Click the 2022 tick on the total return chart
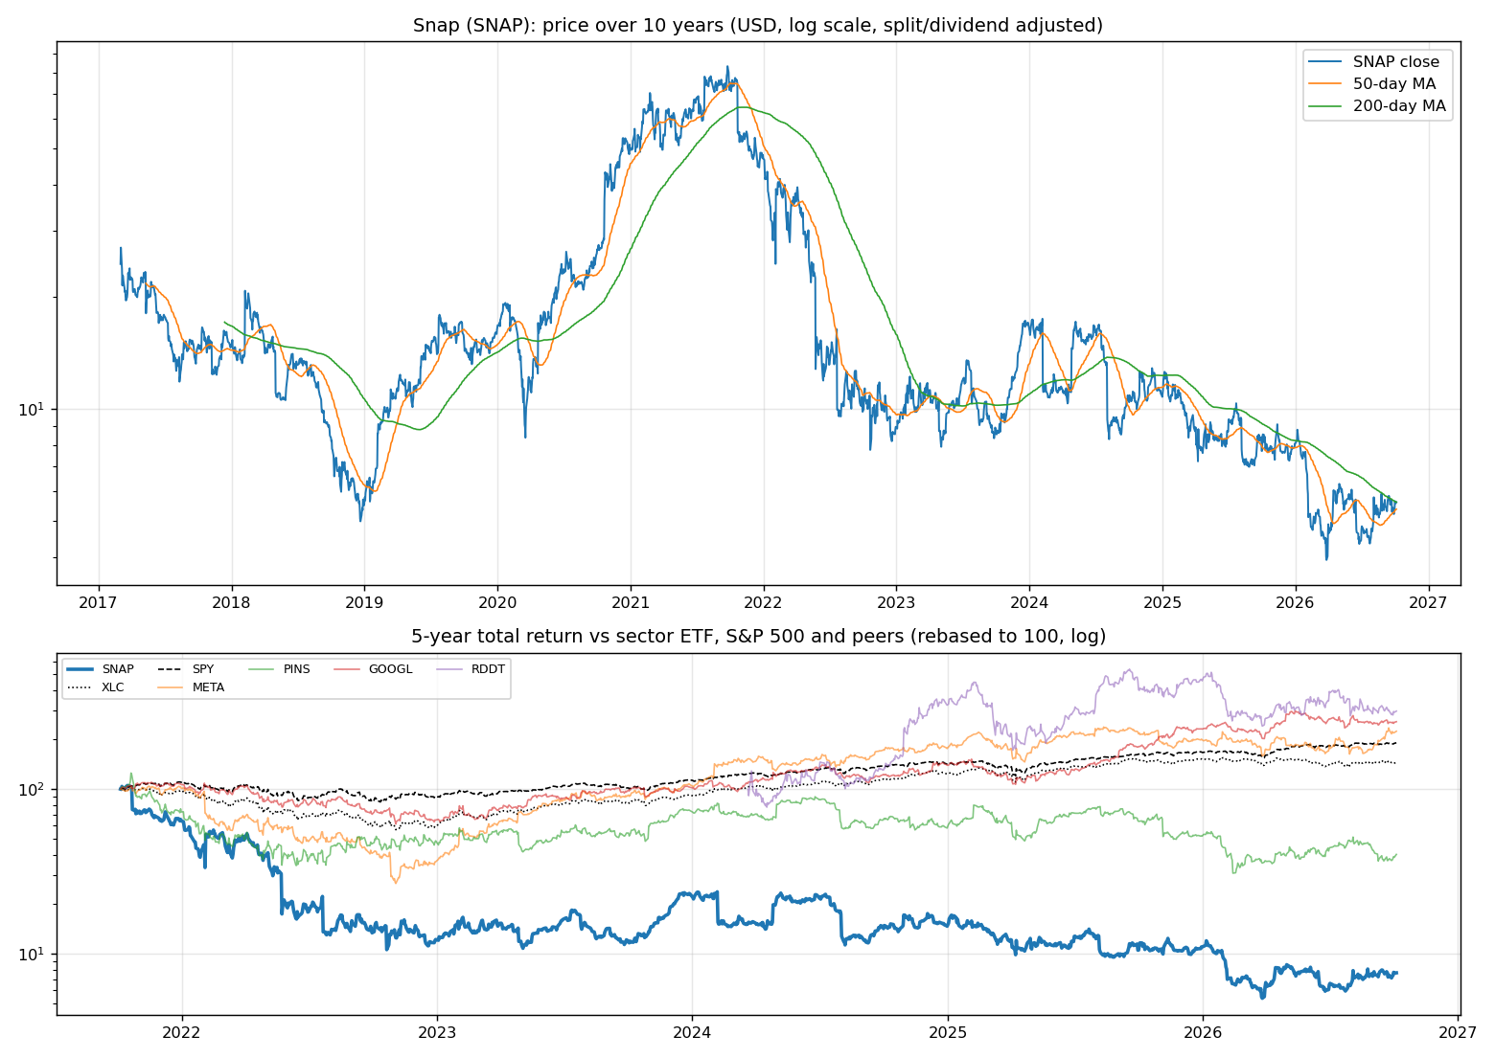Screen dimensions: 1495x1058 (x=182, y=1032)
